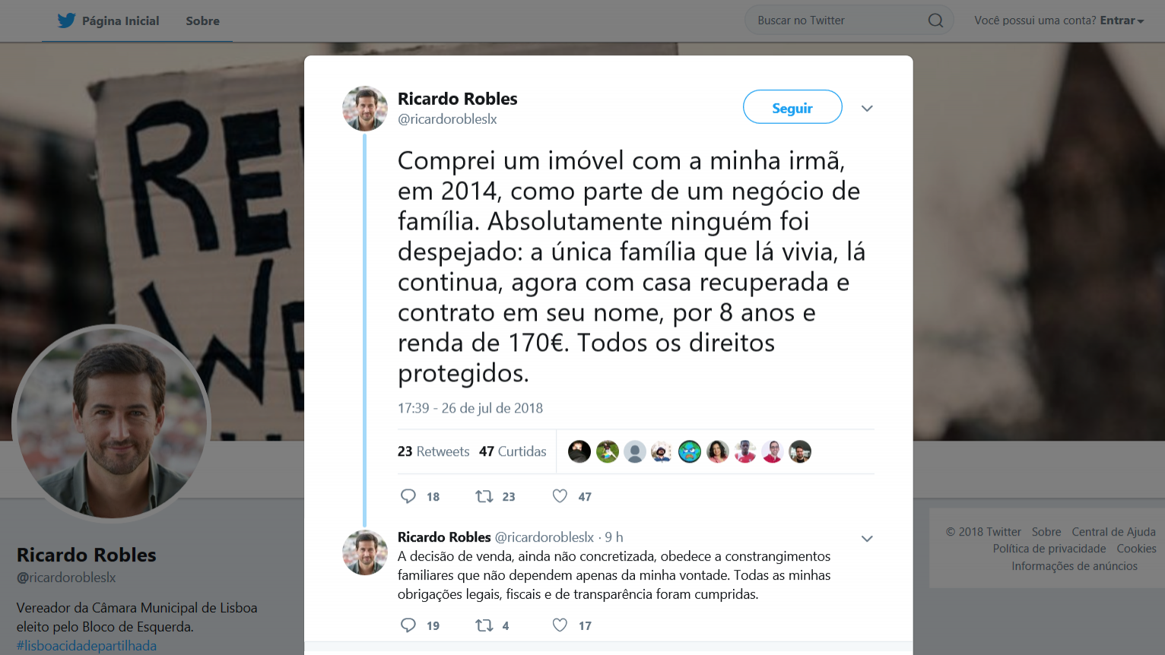This screenshot has width=1165, height=655.
Task: Like the main tweet with 47 likes
Action: coord(560,496)
